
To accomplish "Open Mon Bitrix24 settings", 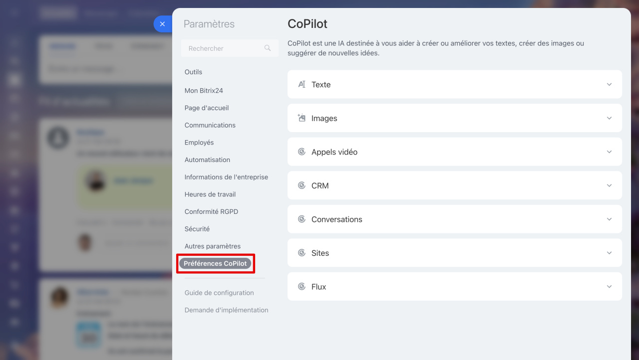I will (204, 91).
